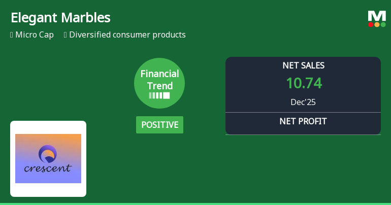Select the Micro Cap label
This screenshot has width=391, height=205.
click(35, 35)
